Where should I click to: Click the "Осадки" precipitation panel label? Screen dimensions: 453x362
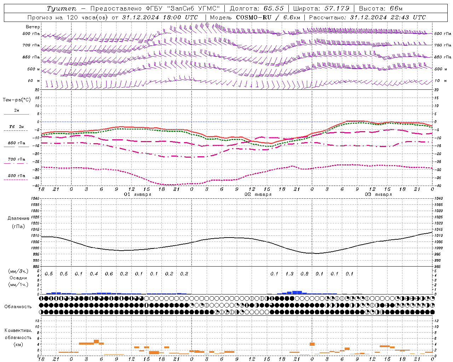pyautogui.click(x=18, y=278)
